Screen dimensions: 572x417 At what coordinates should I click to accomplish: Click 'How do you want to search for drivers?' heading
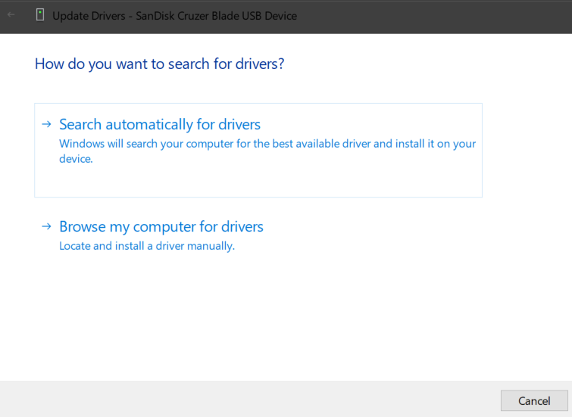tap(159, 64)
